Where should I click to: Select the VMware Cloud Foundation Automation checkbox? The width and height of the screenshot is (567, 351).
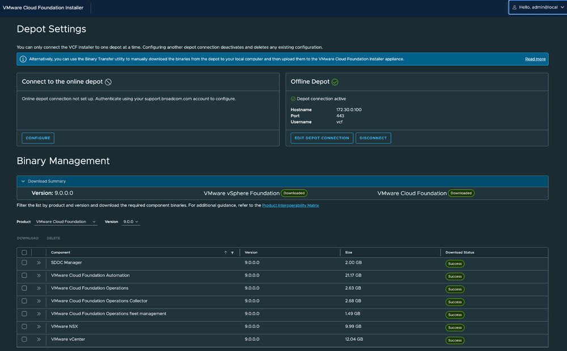24,276
